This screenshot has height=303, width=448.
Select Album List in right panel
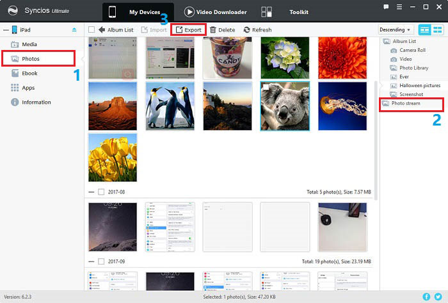[x=399, y=41]
